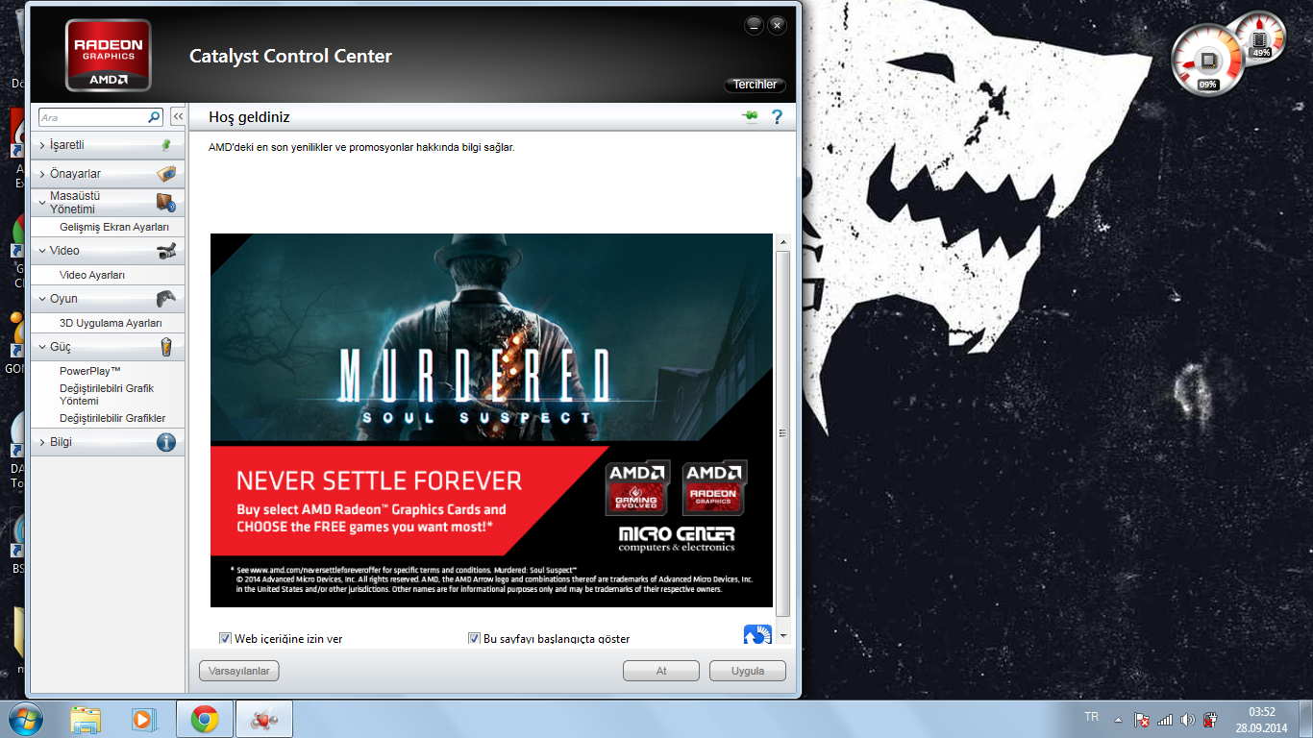
Task: Collapse the Masaüstü Yönetimi section
Action: point(75,202)
